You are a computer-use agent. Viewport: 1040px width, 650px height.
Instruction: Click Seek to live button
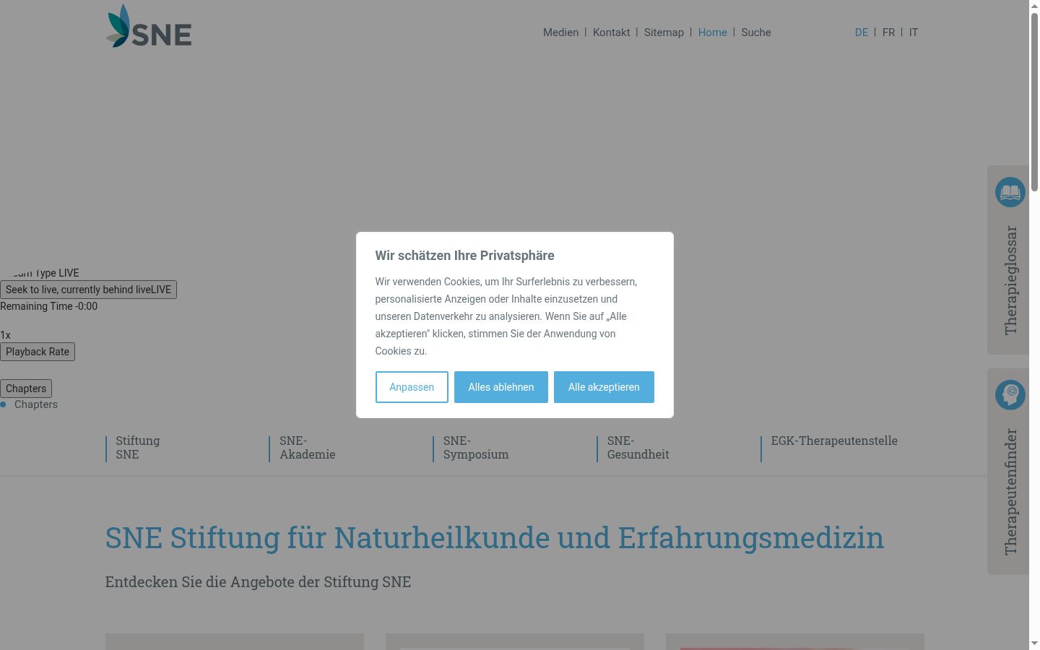pos(88,290)
